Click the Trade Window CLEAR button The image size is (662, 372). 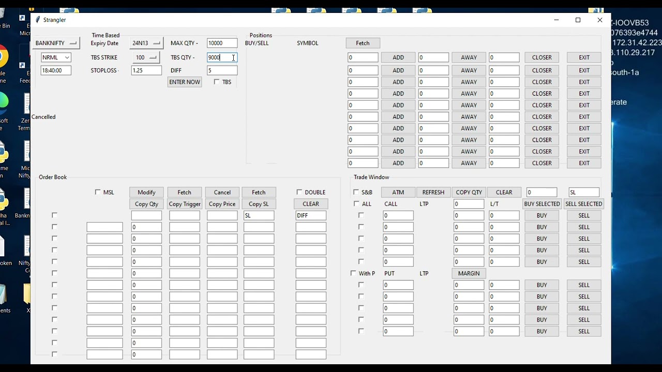tap(504, 192)
